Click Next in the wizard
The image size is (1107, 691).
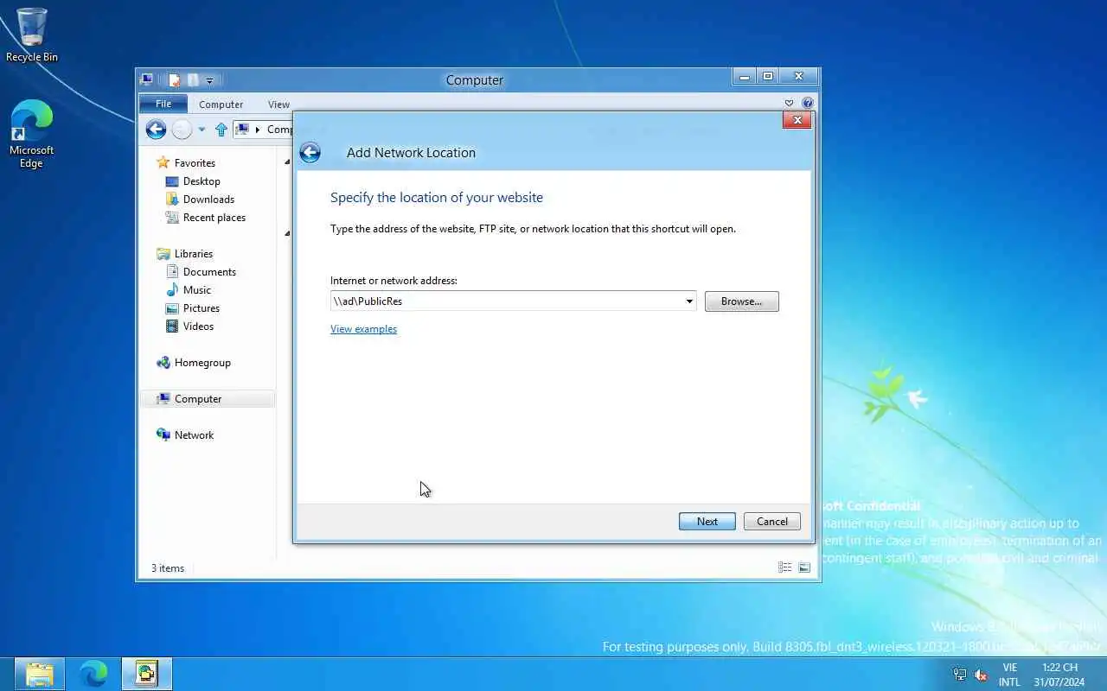[707, 522]
